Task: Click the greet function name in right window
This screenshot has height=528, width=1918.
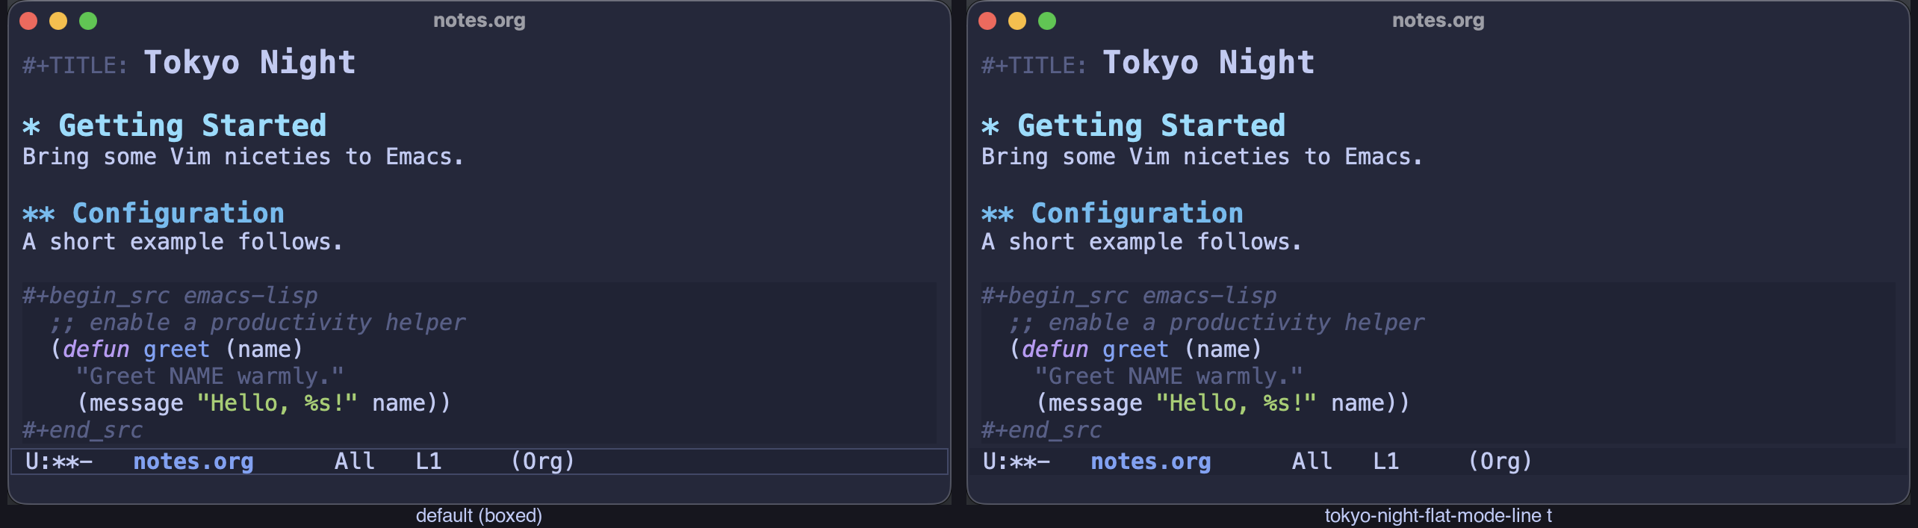Action: (x=1135, y=350)
